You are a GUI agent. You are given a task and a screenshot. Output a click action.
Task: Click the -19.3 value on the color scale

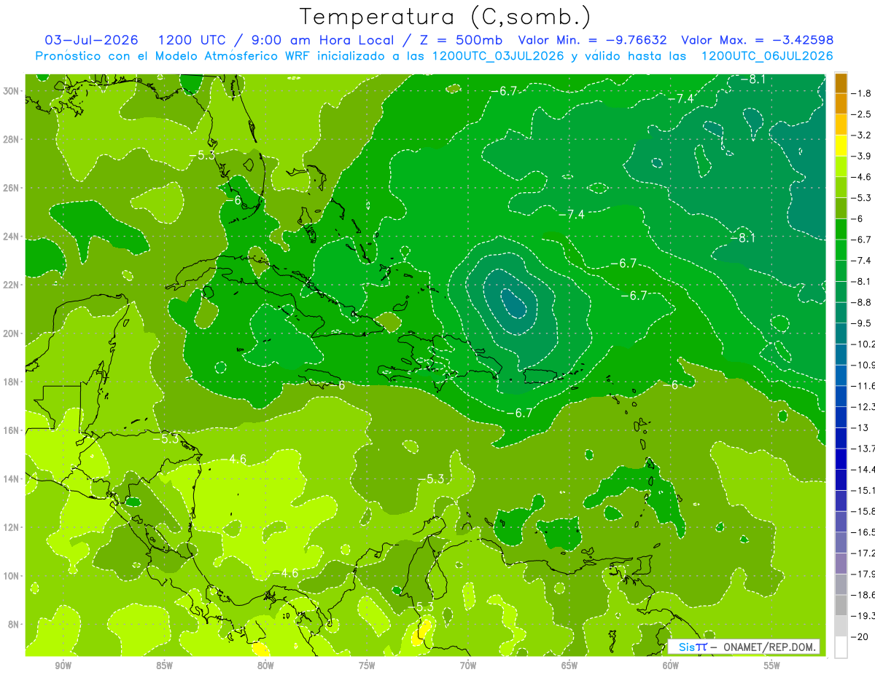point(863,615)
